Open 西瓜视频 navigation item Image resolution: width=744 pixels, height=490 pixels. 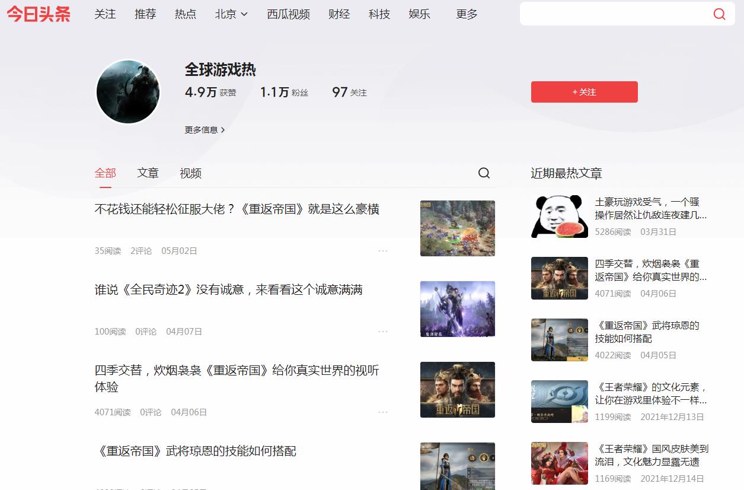(x=288, y=14)
